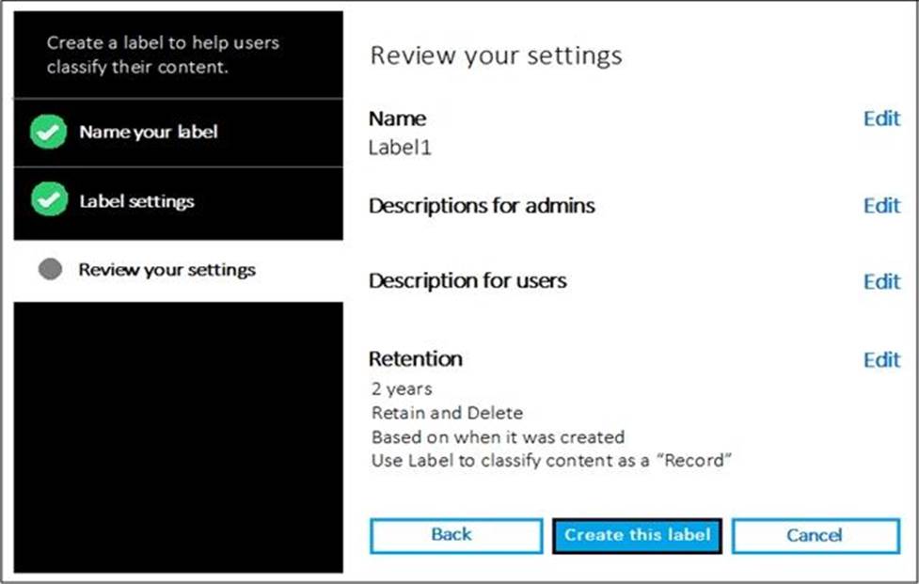The width and height of the screenshot is (919, 584).
Task: Select the Review your settings step
Action: click(166, 271)
